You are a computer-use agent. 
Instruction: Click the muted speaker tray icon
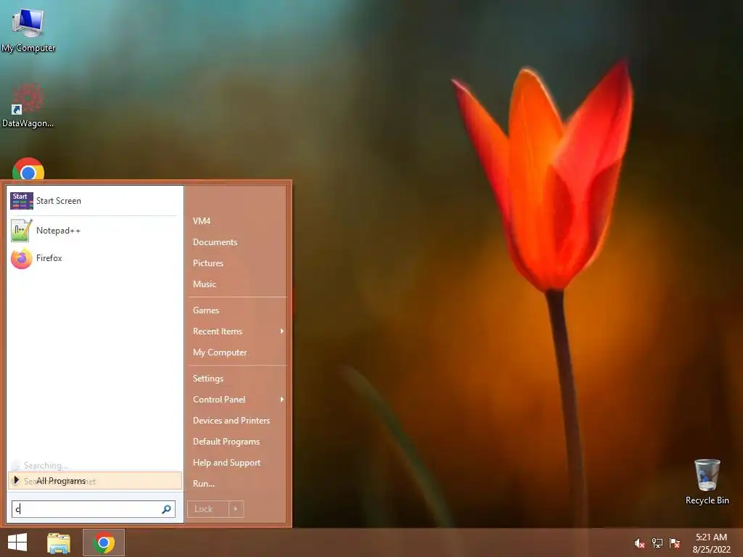639,543
